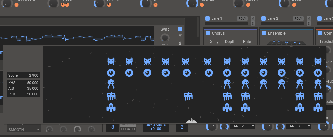Expand the SMOOTH mode dropdown
The height and width of the screenshot is (137, 333).
24,130
